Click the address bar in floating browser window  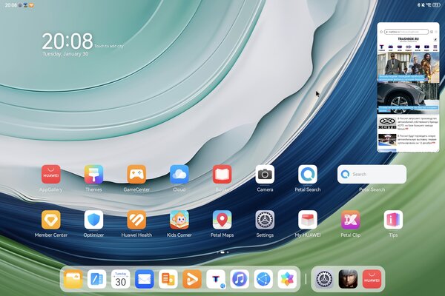pyautogui.click(x=406, y=32)
